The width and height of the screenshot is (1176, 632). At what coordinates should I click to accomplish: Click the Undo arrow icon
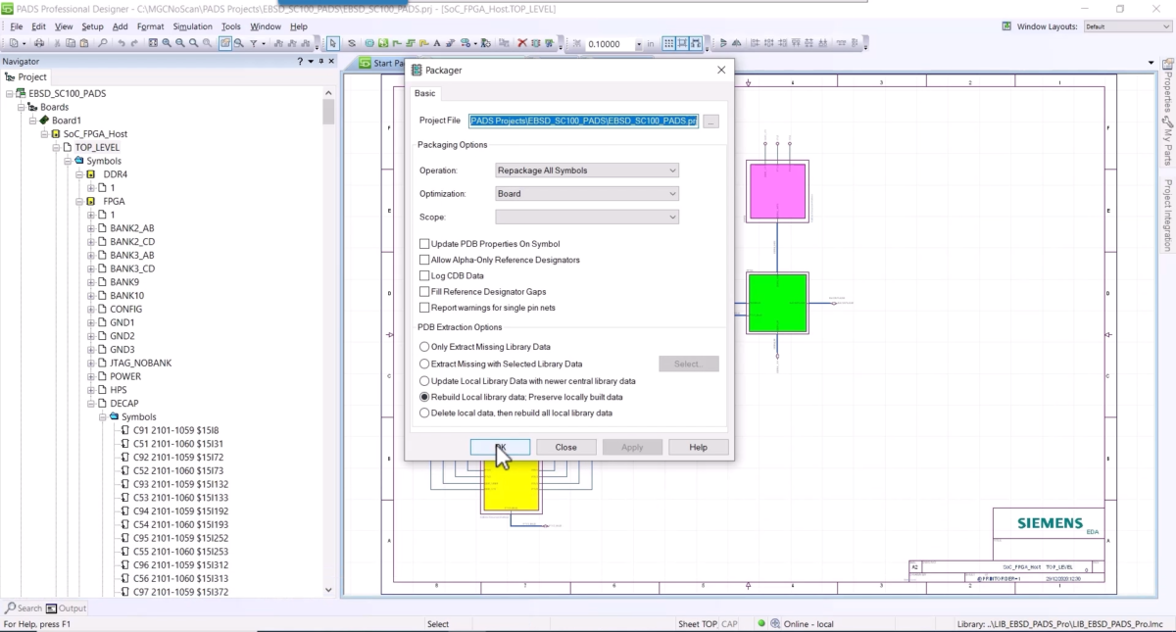pos(122,43)
